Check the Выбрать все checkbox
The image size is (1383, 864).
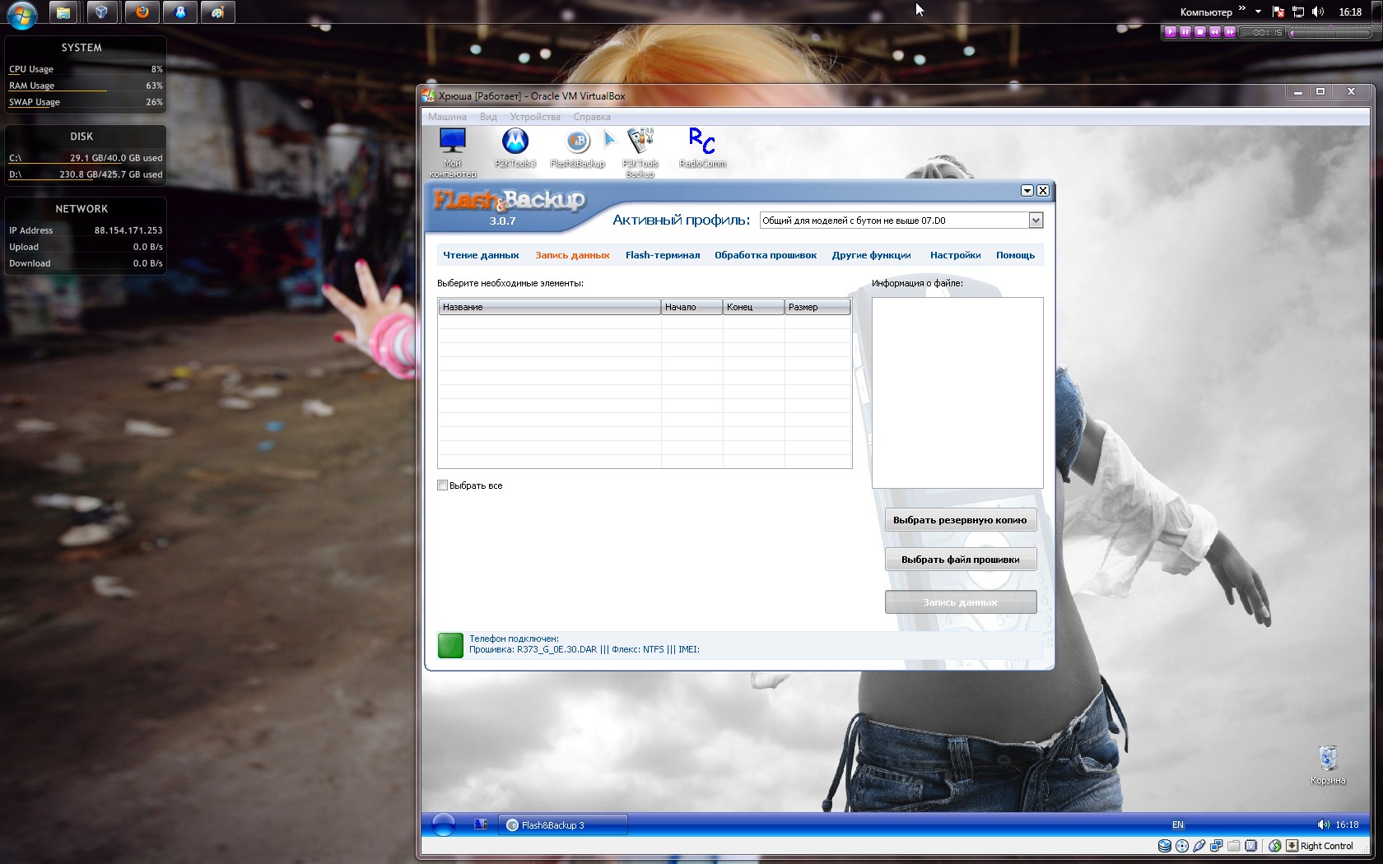tap(443, 485)
